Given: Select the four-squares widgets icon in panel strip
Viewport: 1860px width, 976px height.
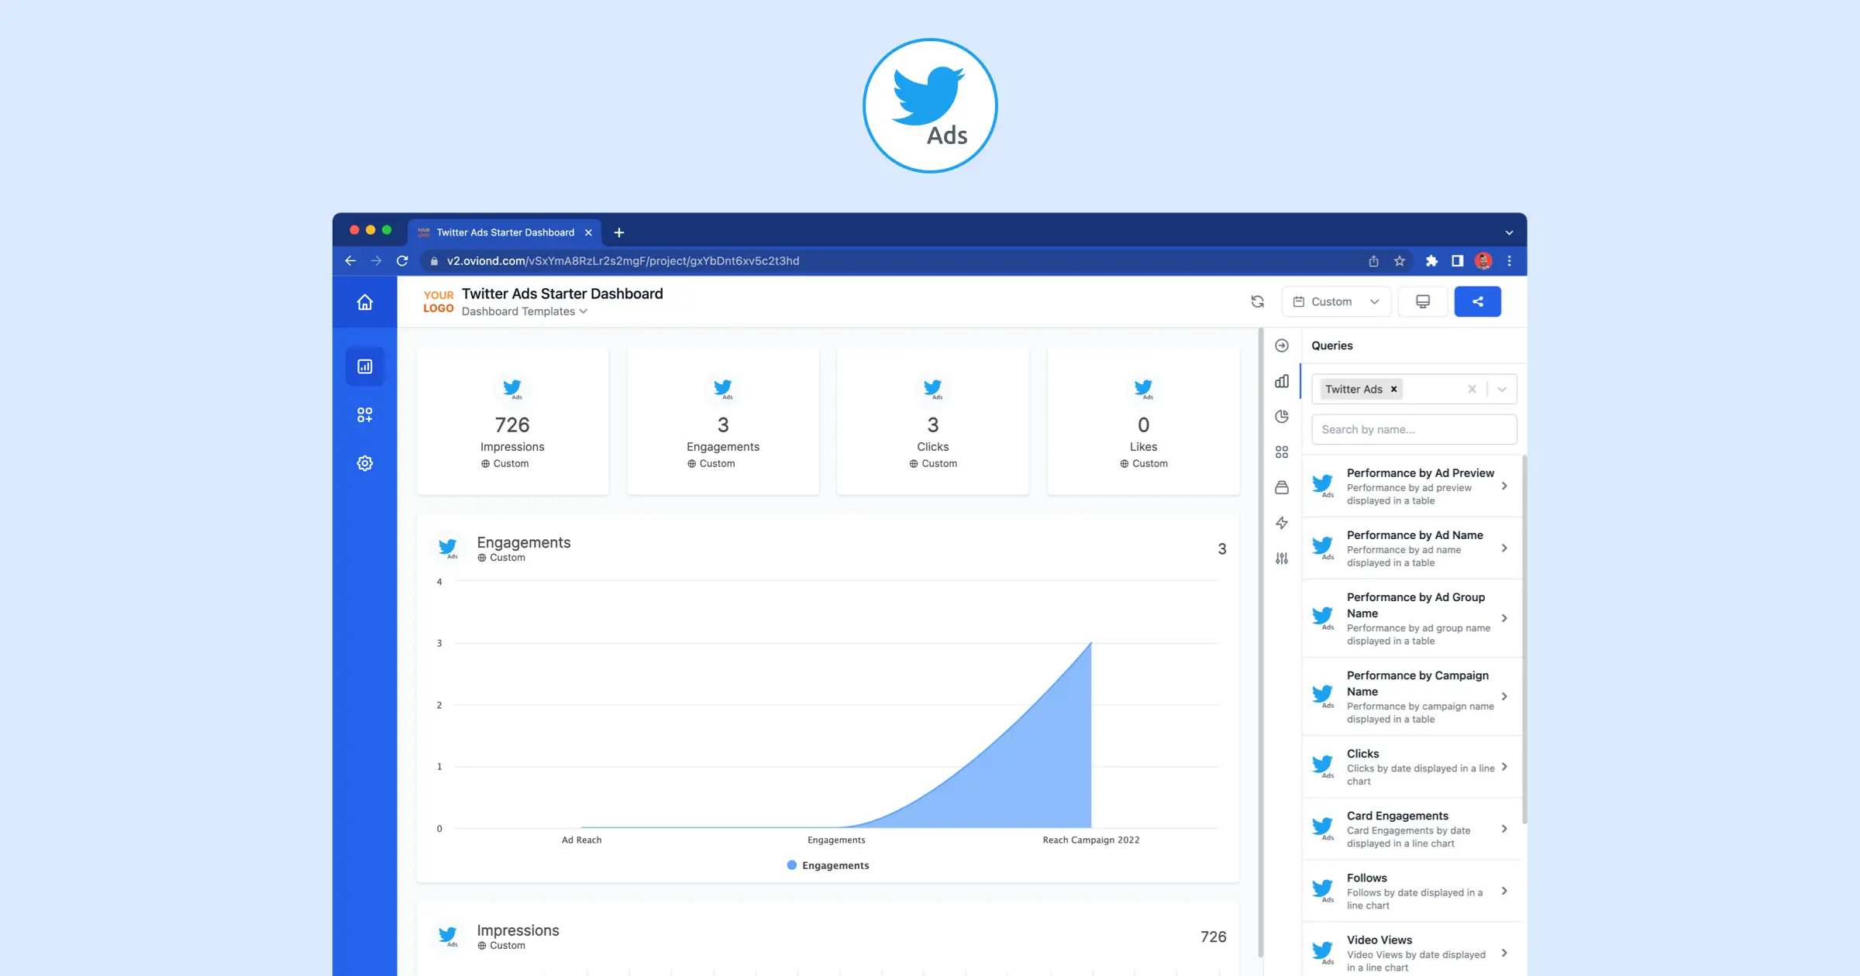Looking at the screenshot, I should (x=1282, y=452).
